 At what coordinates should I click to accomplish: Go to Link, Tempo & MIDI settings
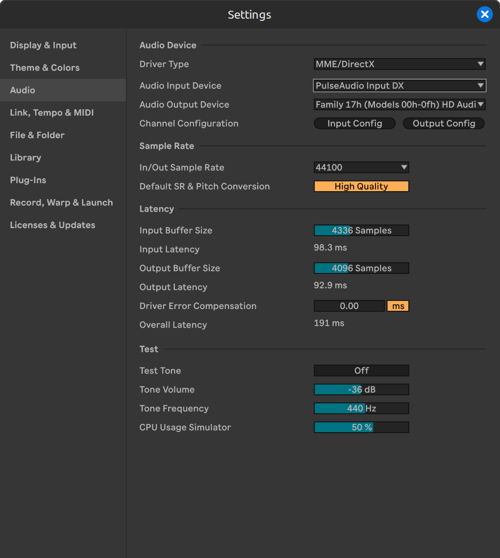52,112
